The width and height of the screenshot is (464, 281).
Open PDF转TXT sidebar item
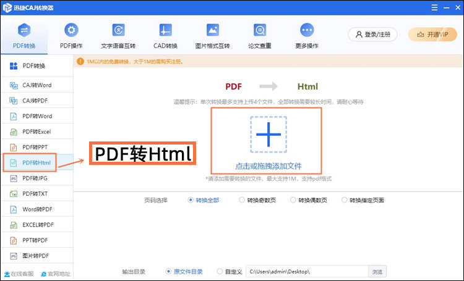[x=37, y=194]
